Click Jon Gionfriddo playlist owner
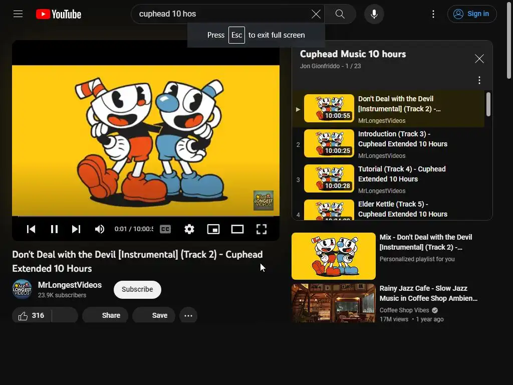 point(320,66)
